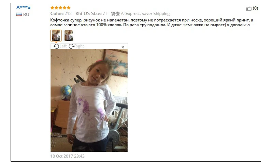Click the logistics icon before AliExpress Saver Shipping

pyautogui.click(x=115, y=14)
